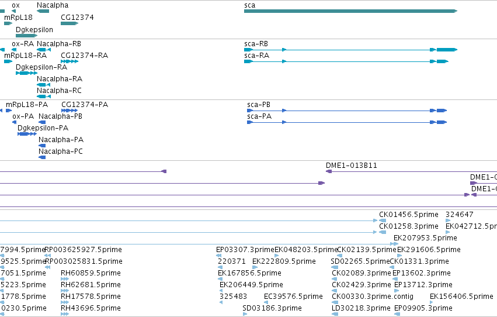Click the Dgkepsilon-PA protein glyph
This screenshot has height=317, width=497.
point(27,134)
